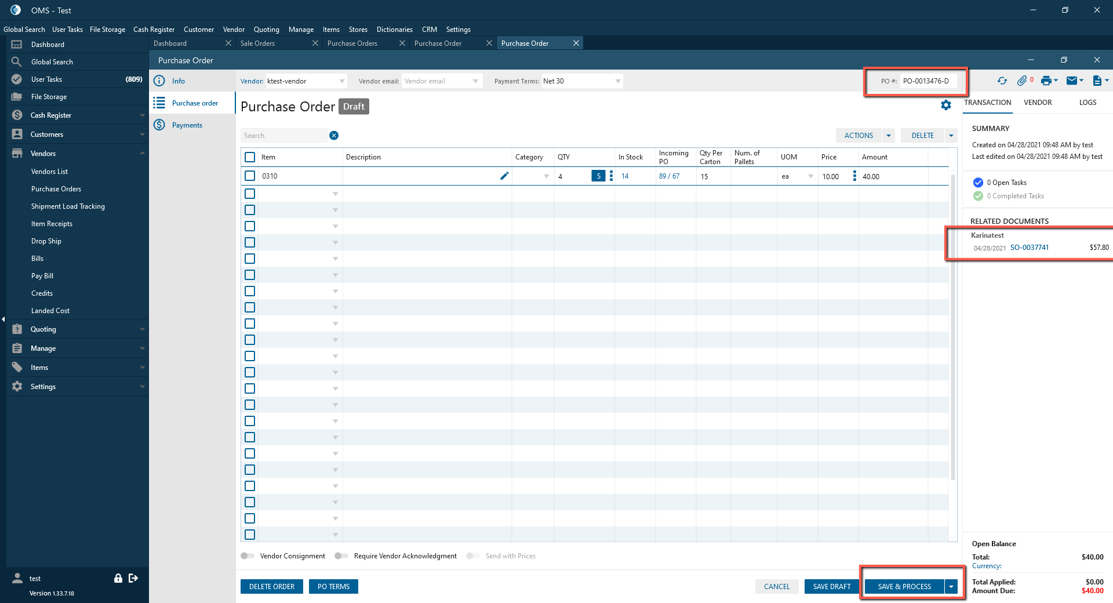Turn on Require Vendor Acknowledgment toggle

341,556
